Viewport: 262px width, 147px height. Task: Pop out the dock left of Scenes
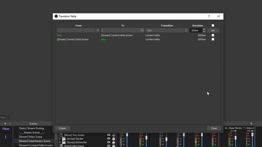(5, 123)
